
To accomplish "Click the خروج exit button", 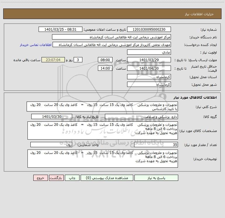I will [40, 178].
